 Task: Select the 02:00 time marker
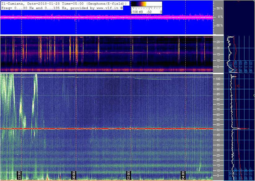[x=129, y=175]
